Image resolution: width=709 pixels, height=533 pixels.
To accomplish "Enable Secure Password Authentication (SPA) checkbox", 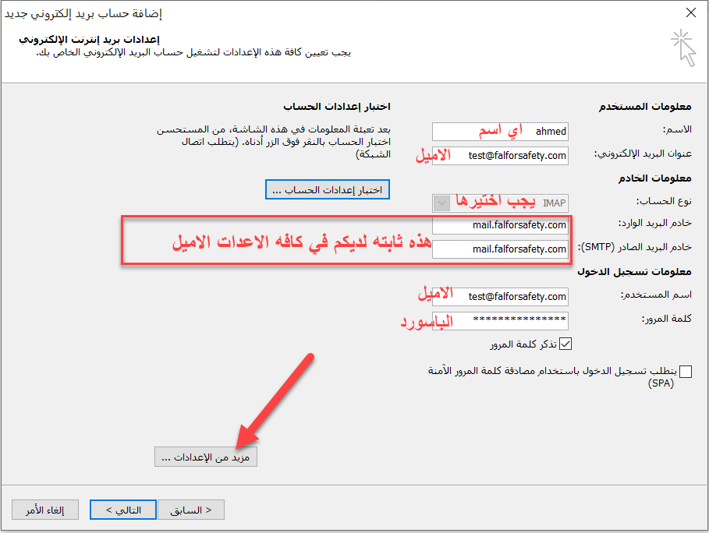I will (686, 372).
